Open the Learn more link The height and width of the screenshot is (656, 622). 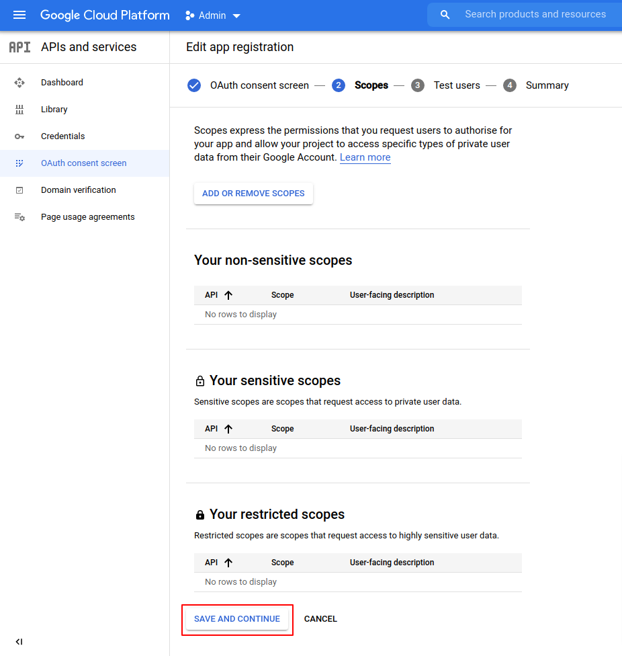tap(365, 157)
